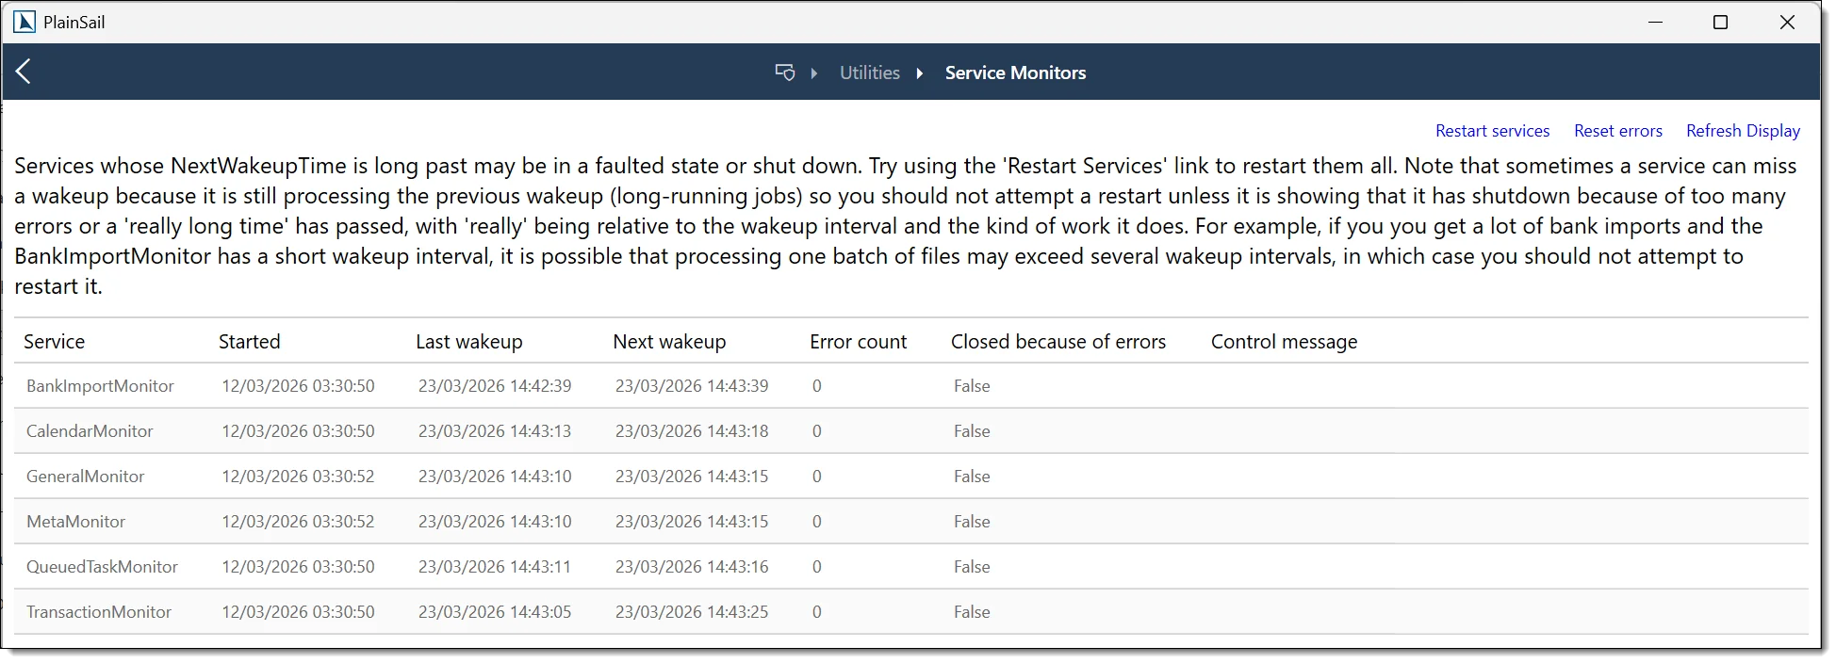Go back using the left arrow icon

click(24, 72)
